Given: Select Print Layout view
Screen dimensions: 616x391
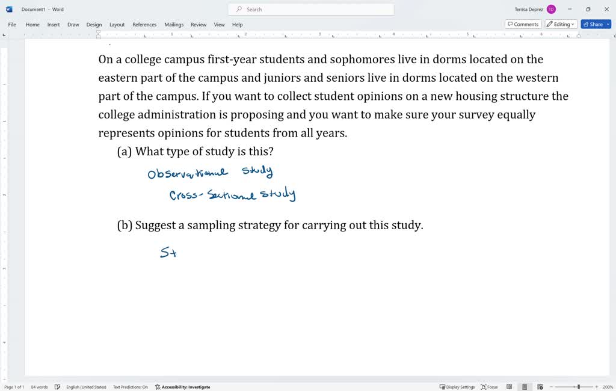Looking at the screenshot, I should [x=525, y=387].
